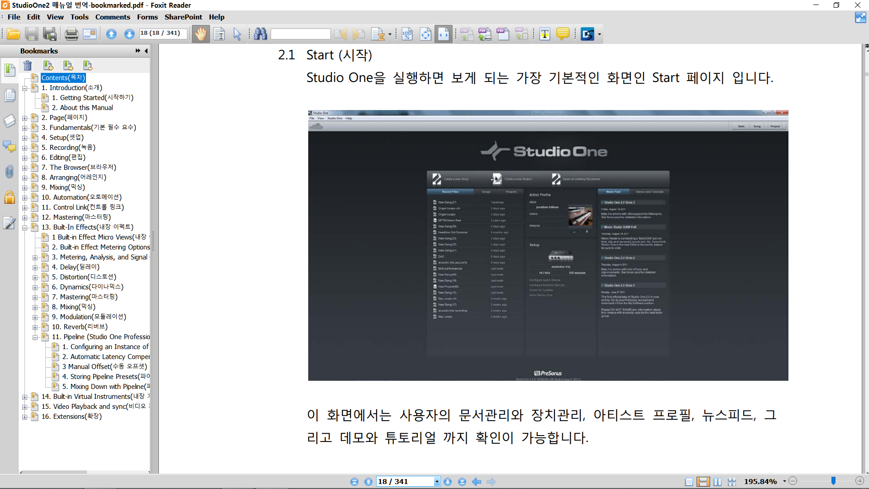The image size is (869, 489).
Task: Open a file with the folder icon
Action: pyautogui.click(x=13, y=34)
